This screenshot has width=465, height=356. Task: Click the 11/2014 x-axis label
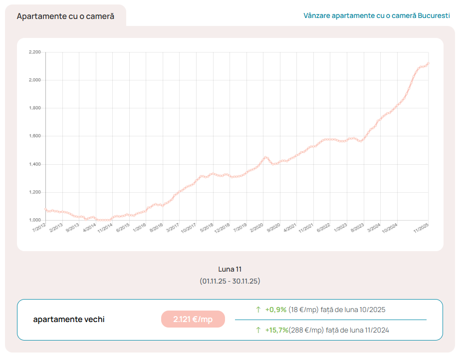(x=105, y=229)
